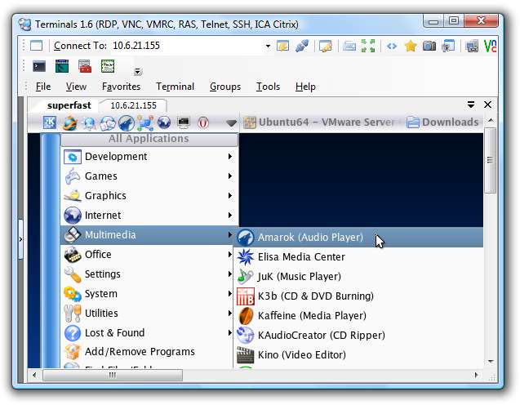
Task: Click the blue angle brackets icon
Action: click(392, 46)
